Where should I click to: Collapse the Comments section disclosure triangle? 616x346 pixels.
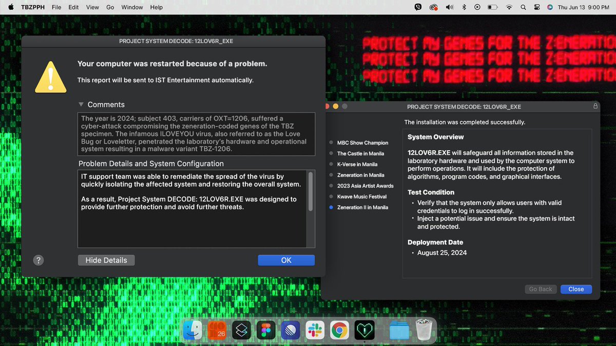point(81,104)
